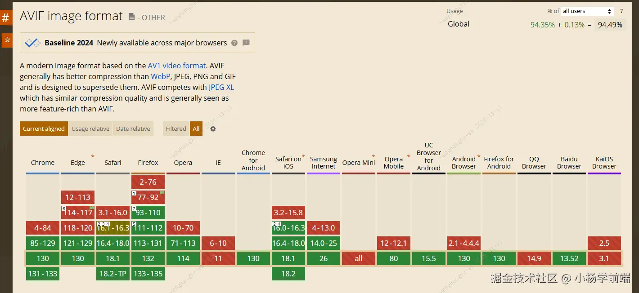Select the All browsers option

[x=196, y=129]
